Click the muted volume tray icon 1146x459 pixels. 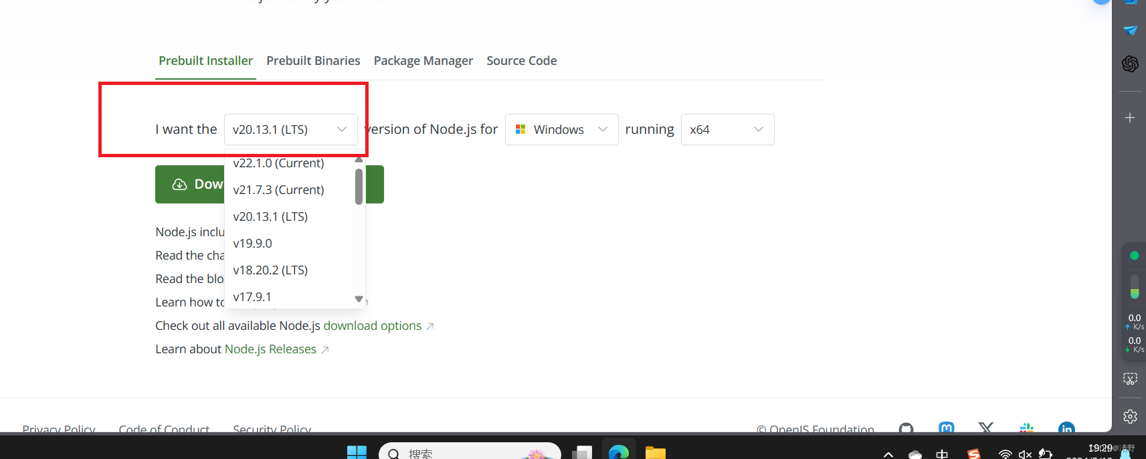click(x=1025, y=454)
